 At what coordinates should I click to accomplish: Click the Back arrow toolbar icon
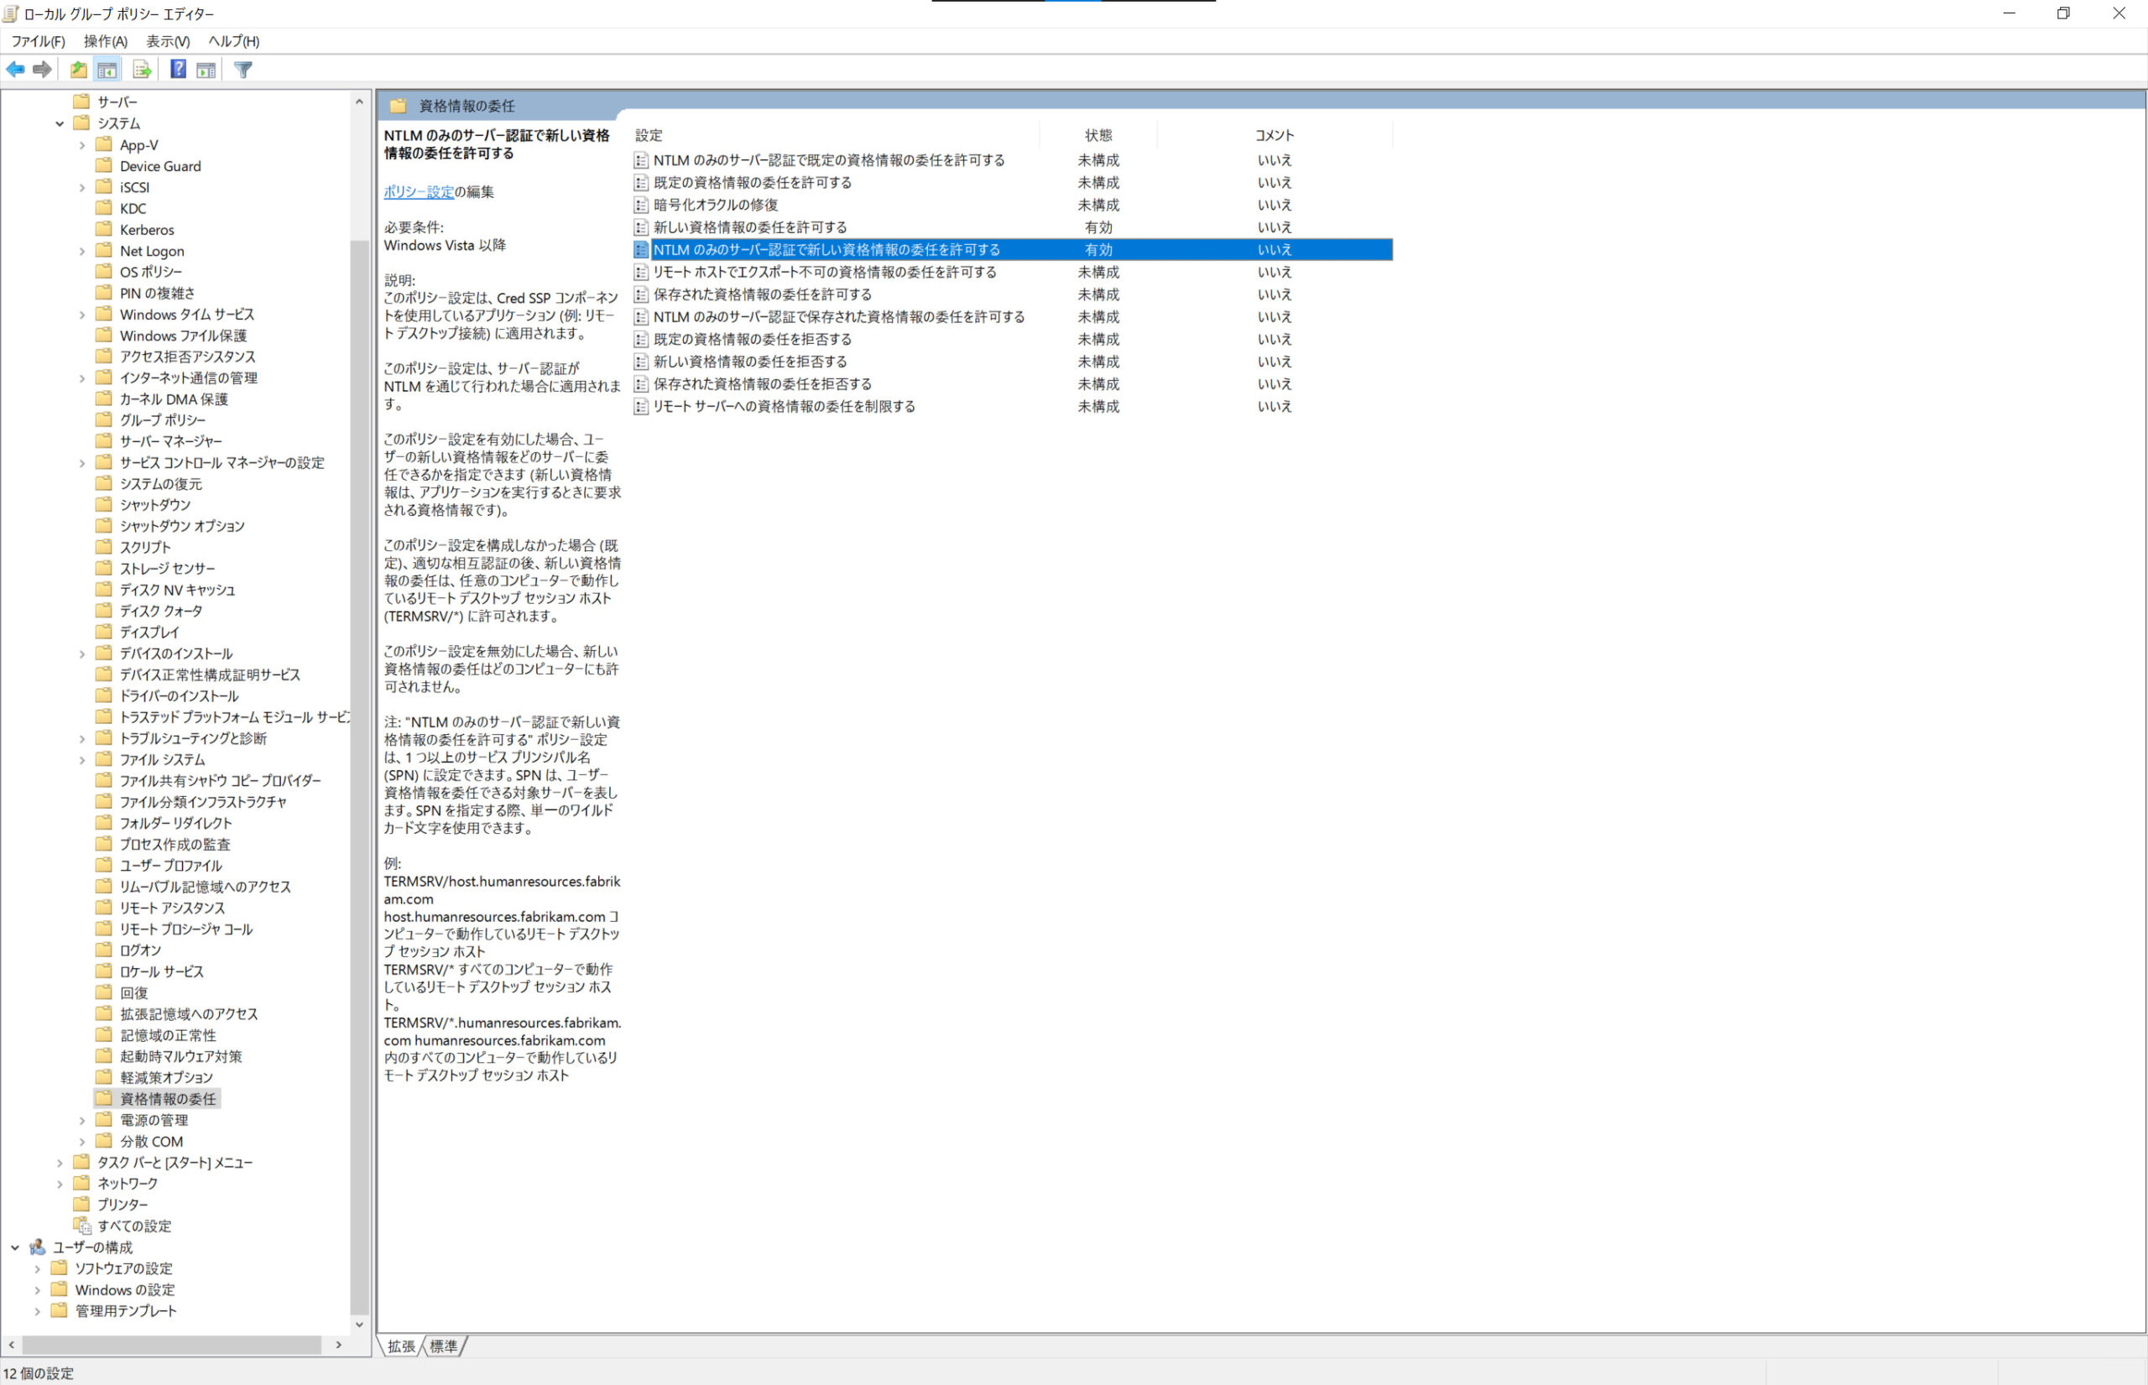15,70
